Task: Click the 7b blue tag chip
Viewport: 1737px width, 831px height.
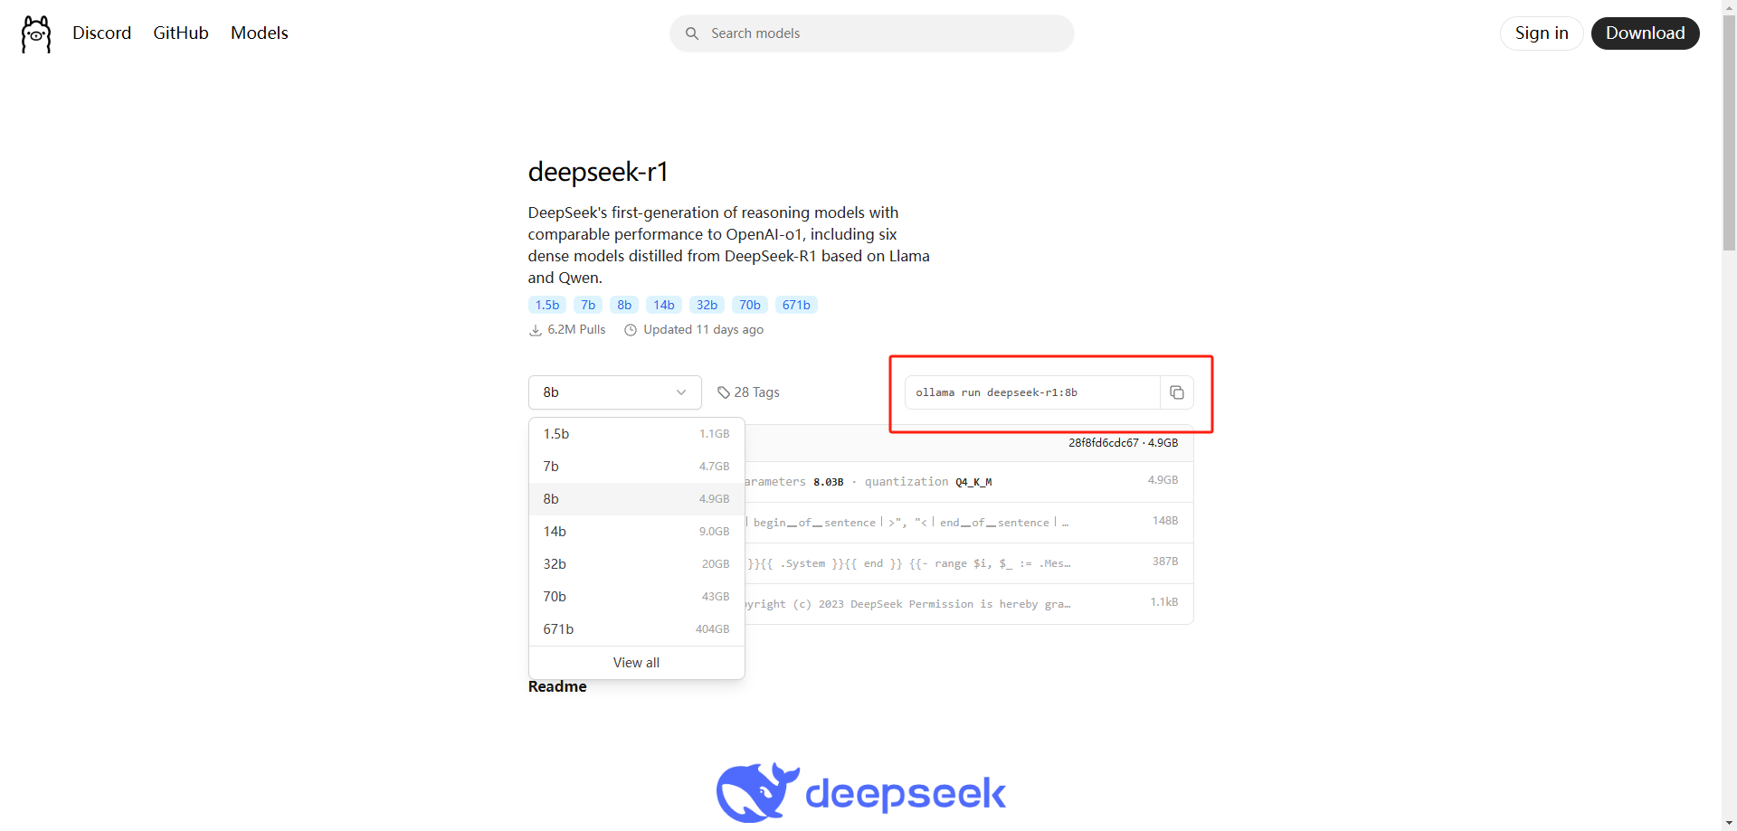Action: pyautogui.click(x=588, y=305)
